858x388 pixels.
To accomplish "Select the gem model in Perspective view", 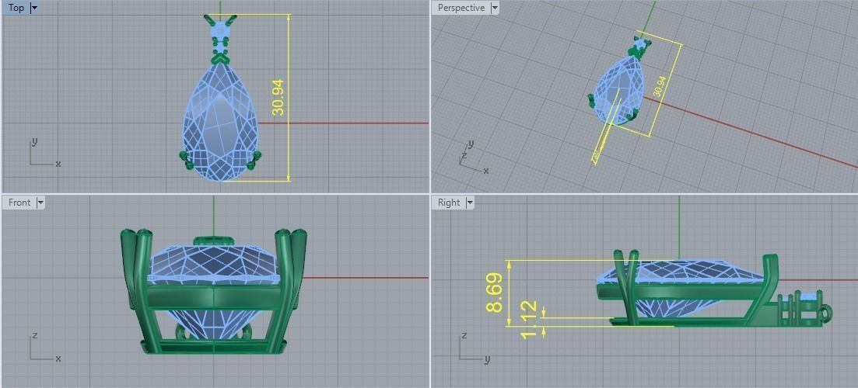I will 619,90.
